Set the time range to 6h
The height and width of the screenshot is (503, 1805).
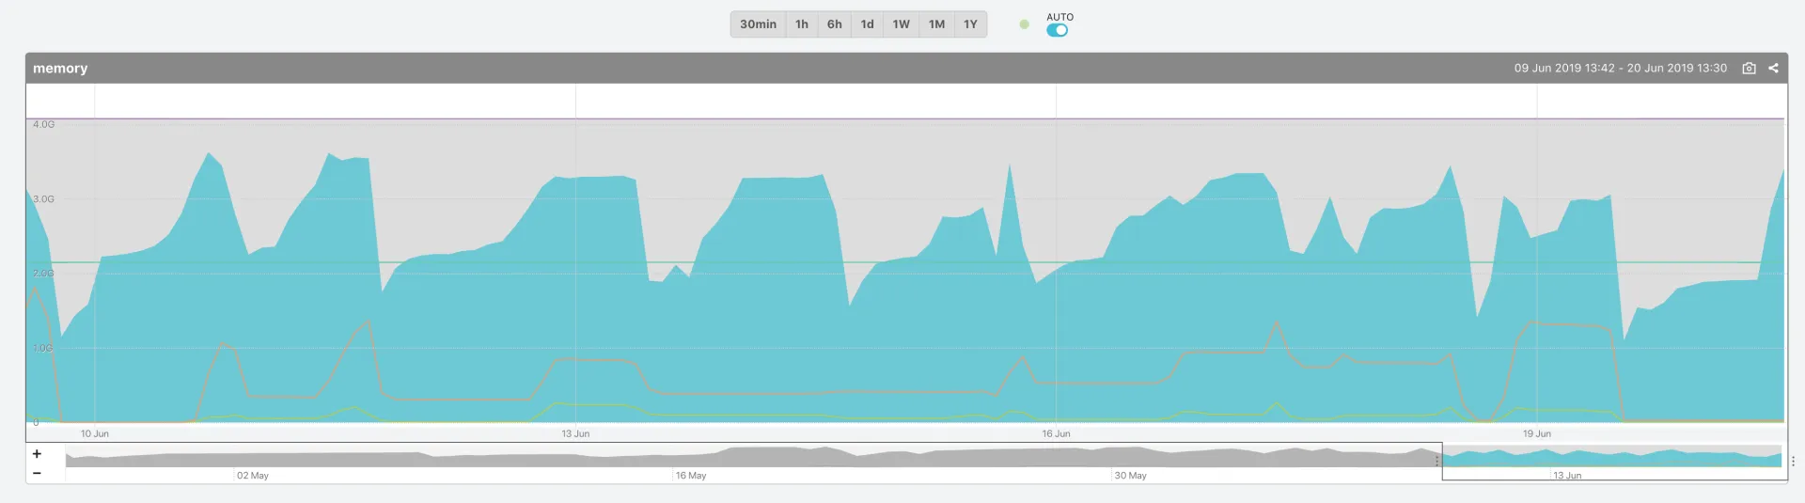[x=835, y=24]
